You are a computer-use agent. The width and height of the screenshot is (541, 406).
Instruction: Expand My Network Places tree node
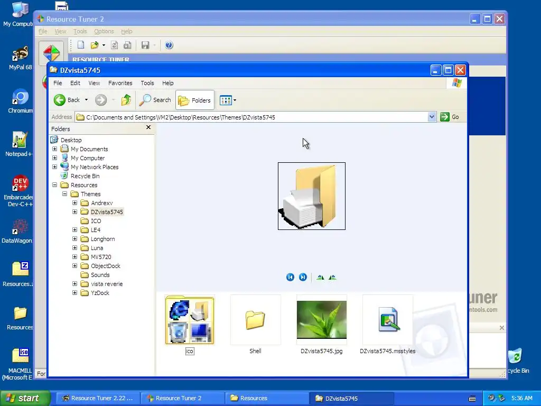pos(54,167)
